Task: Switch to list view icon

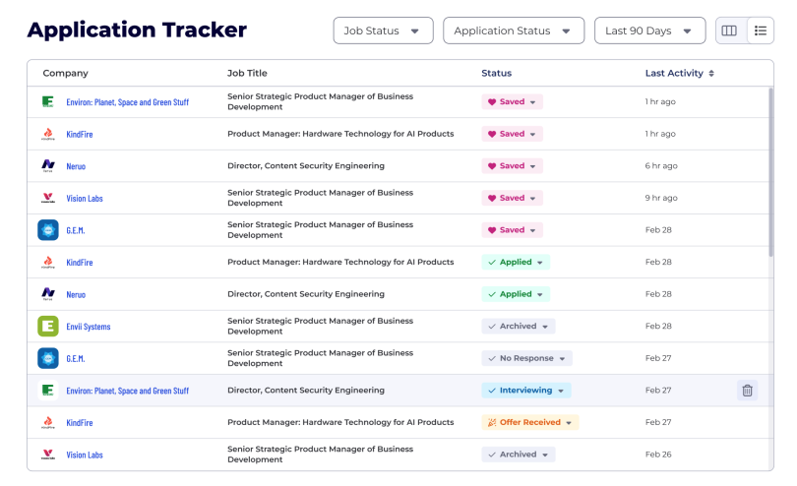Action: point(761,30)
